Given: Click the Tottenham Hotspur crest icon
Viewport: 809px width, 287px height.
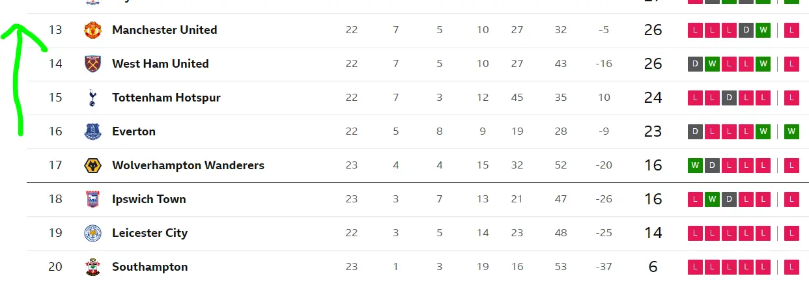Looking at the screenshot, I should click(93, 98).
